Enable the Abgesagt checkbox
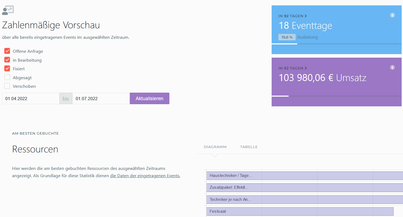This screenshot has width=403, height=217. [7, 77]
